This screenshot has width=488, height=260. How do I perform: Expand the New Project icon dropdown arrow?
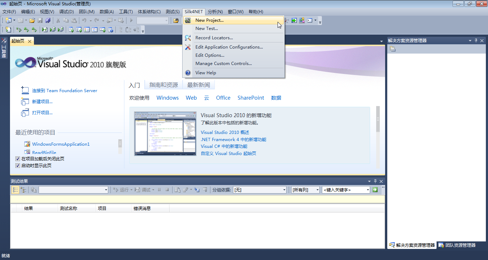(x=14, y=20)
